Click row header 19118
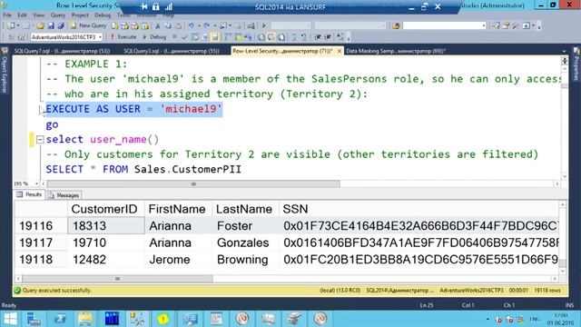 coord(41,260)
